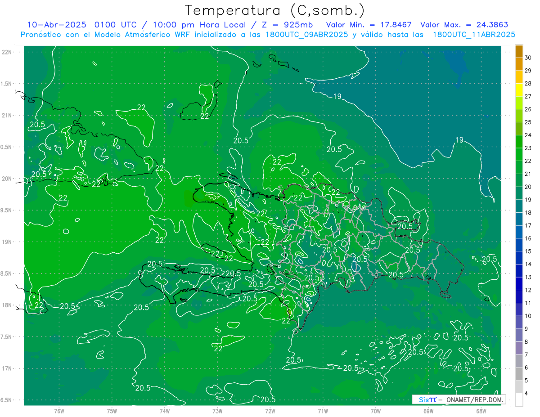Click legend value '24'
The image size is (540, 417).
pyautogui.click(x=528, y=135)
